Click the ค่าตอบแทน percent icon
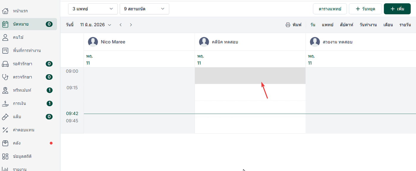This screenshot has height=171, width=416. point(5,130)
